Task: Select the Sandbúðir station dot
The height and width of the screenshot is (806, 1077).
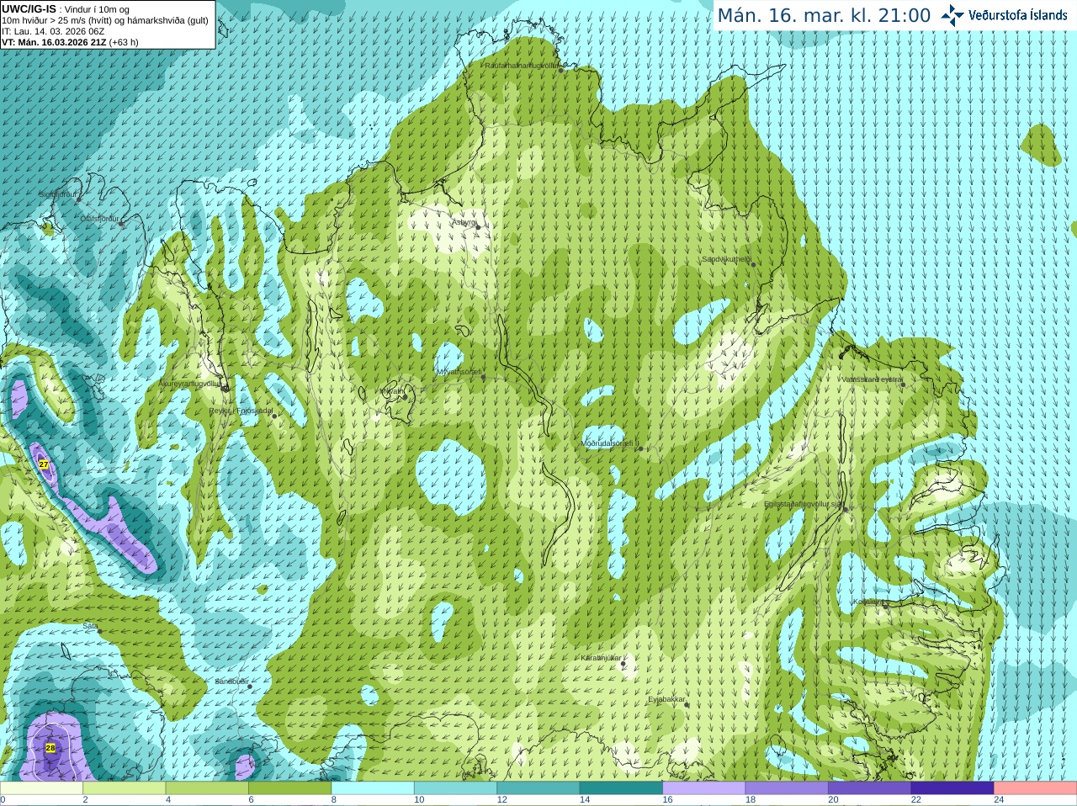Action: coord(250,687)
